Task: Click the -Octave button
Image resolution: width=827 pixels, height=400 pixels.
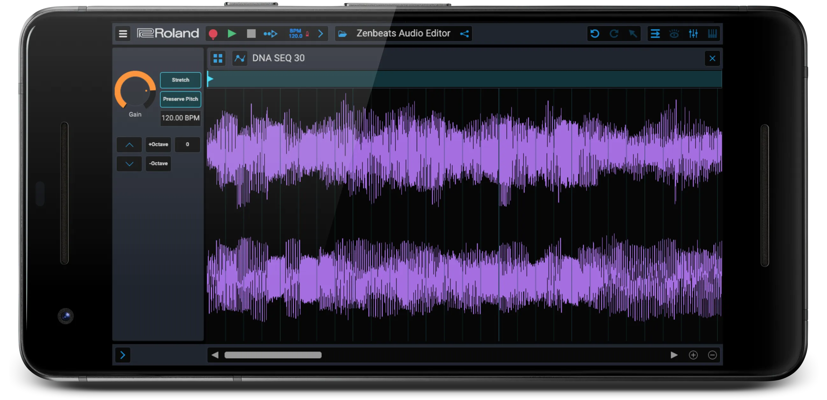Action: pos(158,163)
